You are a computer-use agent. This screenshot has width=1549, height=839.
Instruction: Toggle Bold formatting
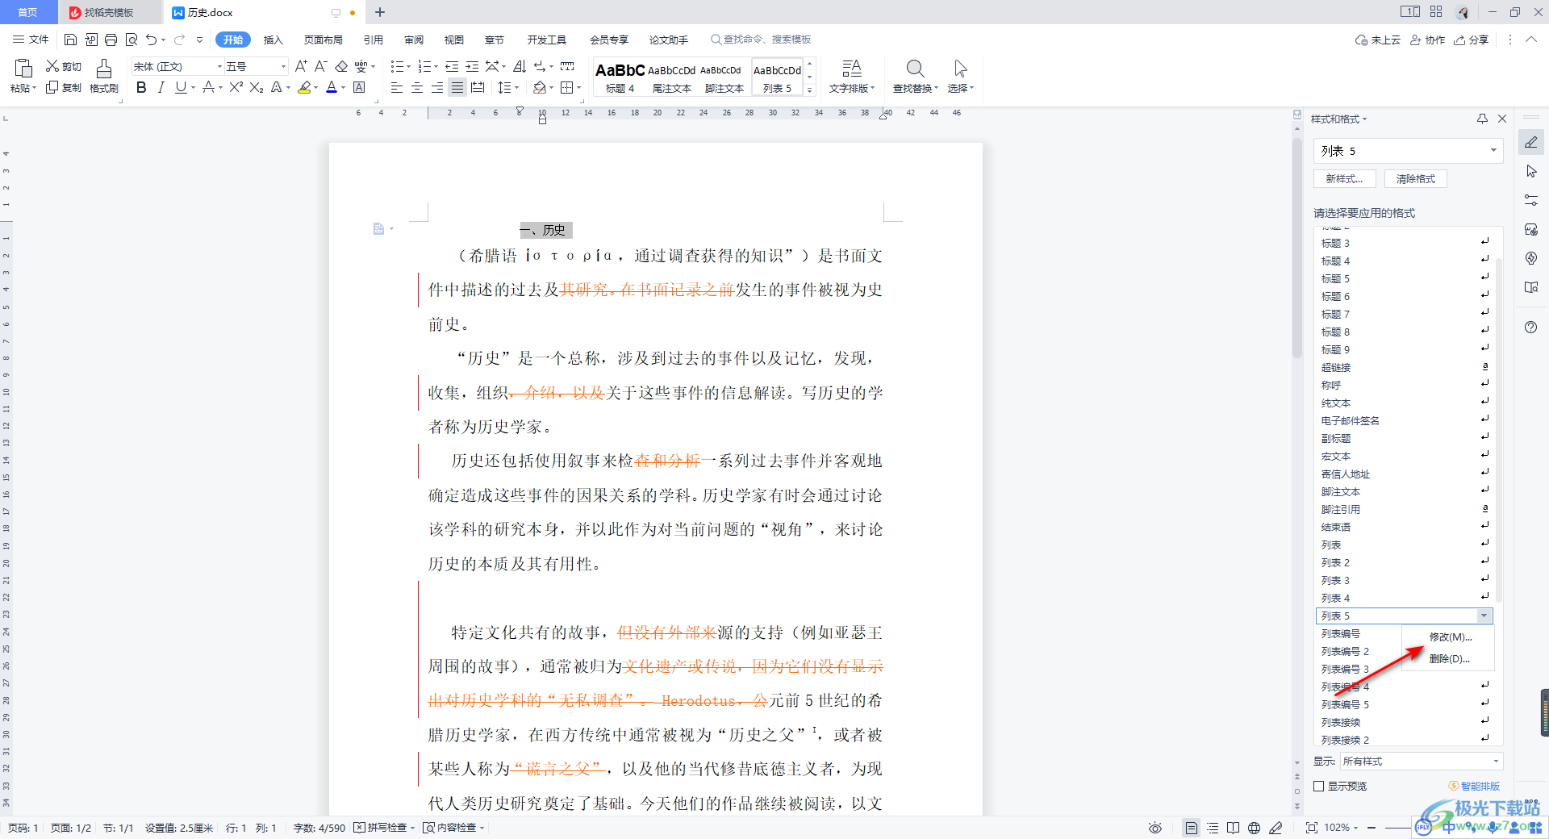[141, 87]
